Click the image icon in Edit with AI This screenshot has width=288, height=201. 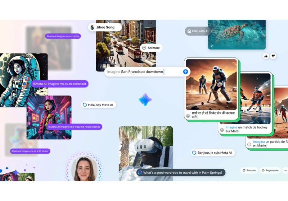[x=189, y=31]
